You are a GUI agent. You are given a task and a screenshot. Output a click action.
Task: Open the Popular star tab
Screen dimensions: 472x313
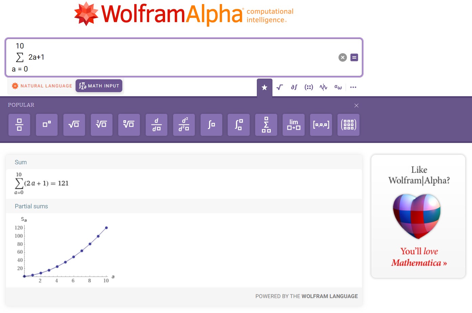point(265,87)
